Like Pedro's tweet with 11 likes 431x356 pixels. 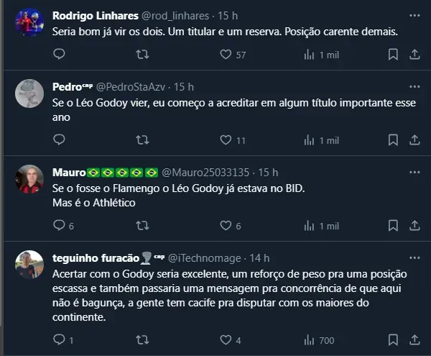click(225, 140)
